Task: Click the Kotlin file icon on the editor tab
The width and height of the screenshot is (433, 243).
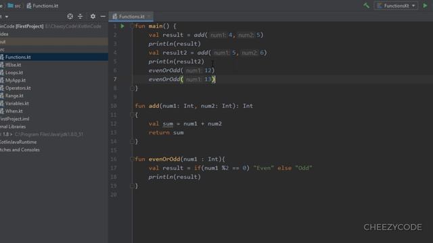Action: click(x=114, y=16)
